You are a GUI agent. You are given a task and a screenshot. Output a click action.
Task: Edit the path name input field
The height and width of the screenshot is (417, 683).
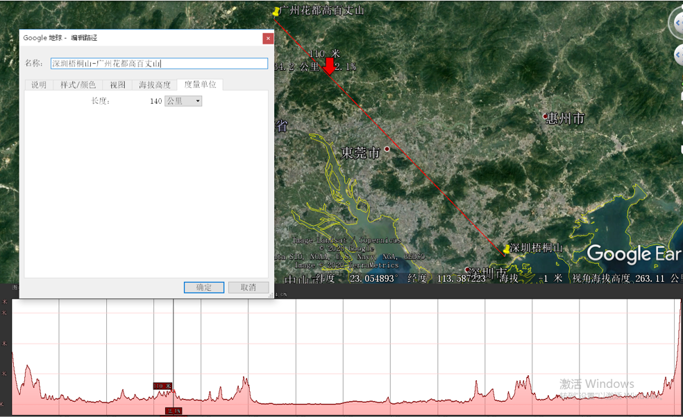pos(159,64)
